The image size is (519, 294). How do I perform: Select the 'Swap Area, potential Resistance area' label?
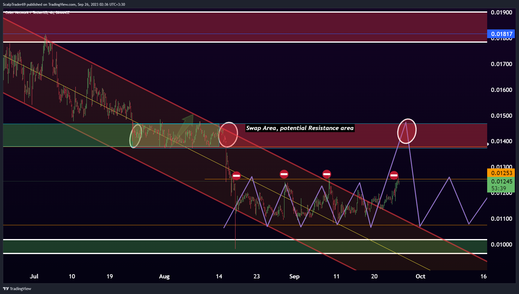tap(300, 128)
